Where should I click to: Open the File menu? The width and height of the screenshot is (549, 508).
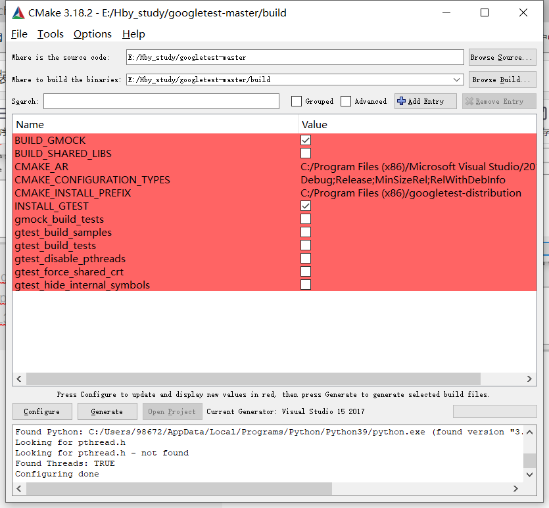(19, 34)
